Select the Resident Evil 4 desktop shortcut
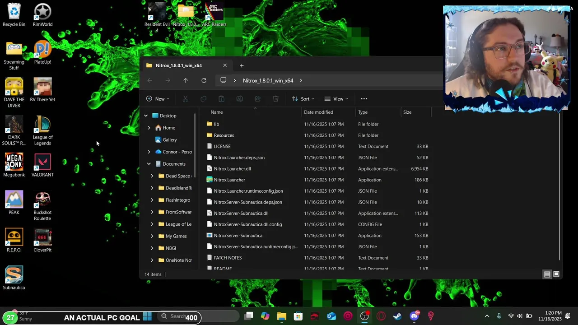 coord(157,18)
